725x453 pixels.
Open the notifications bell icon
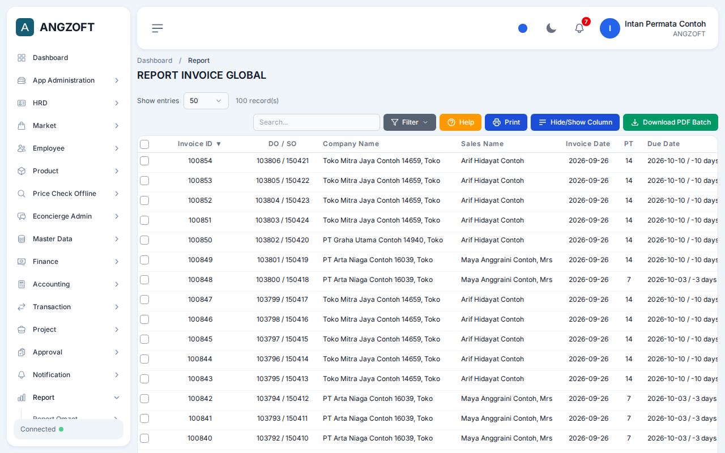579,28
